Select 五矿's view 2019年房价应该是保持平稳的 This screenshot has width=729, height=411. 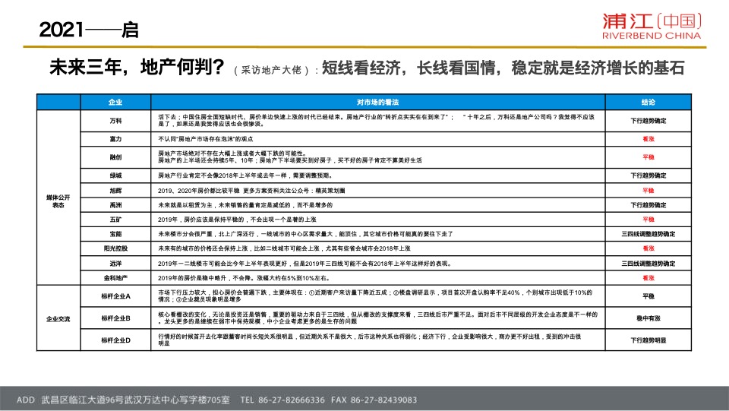tap(237, 220)
